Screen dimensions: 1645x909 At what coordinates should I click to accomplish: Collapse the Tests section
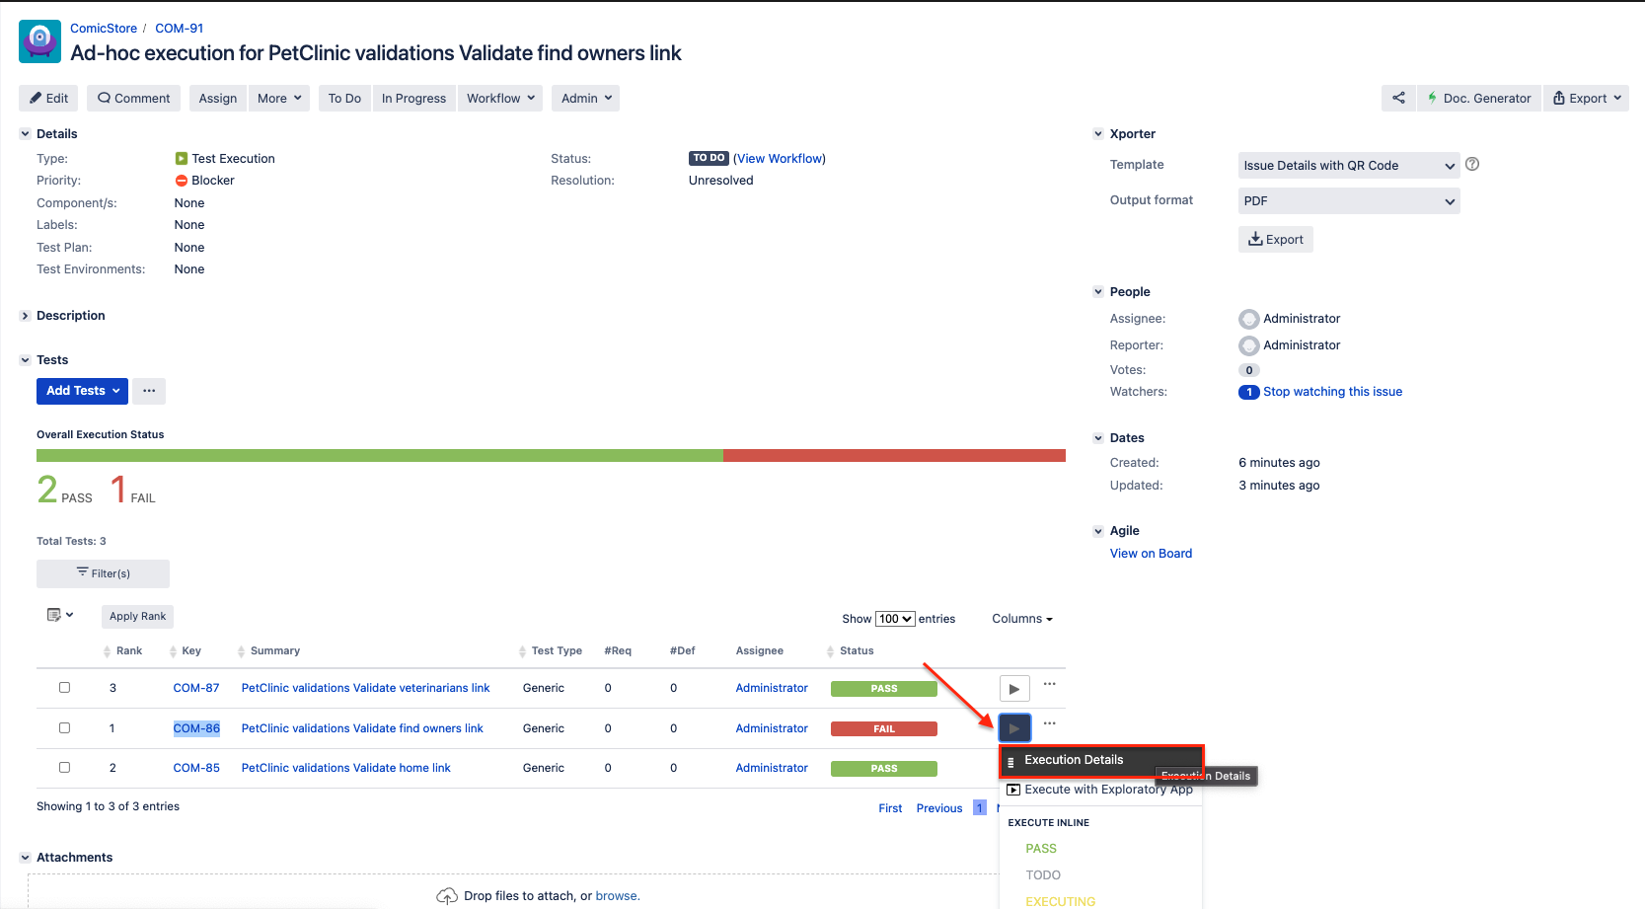point(26,360)
